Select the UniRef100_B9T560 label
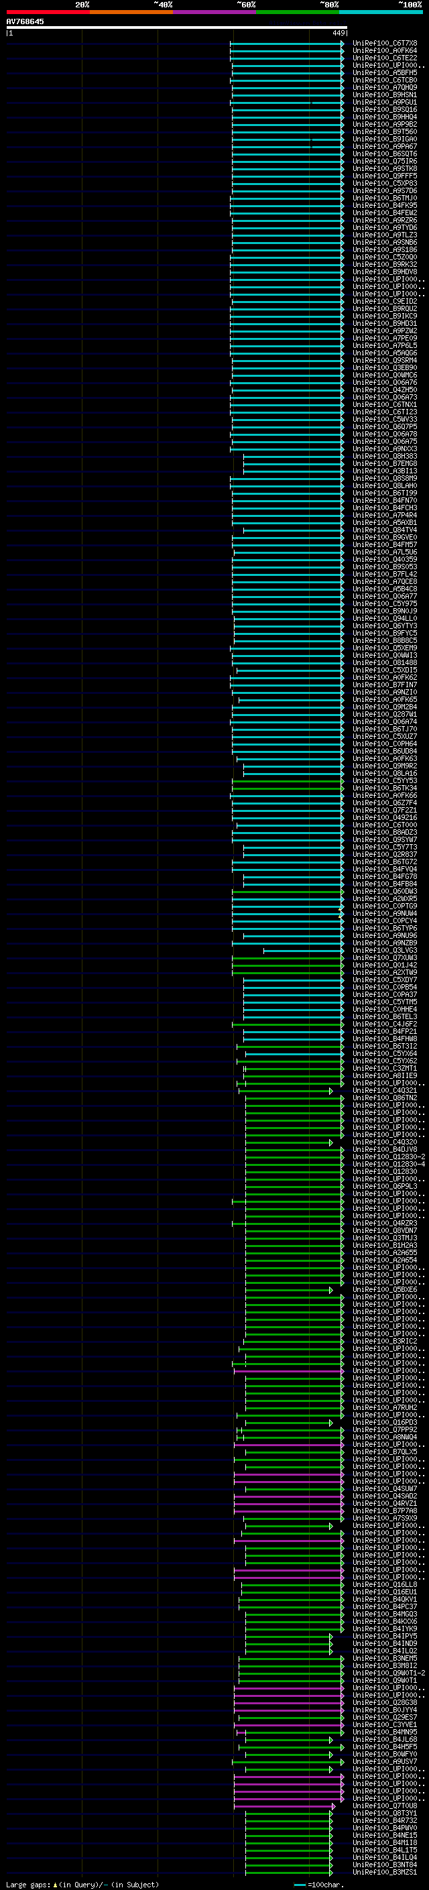The image size is (429, 1890). click(x=385, y=132)
